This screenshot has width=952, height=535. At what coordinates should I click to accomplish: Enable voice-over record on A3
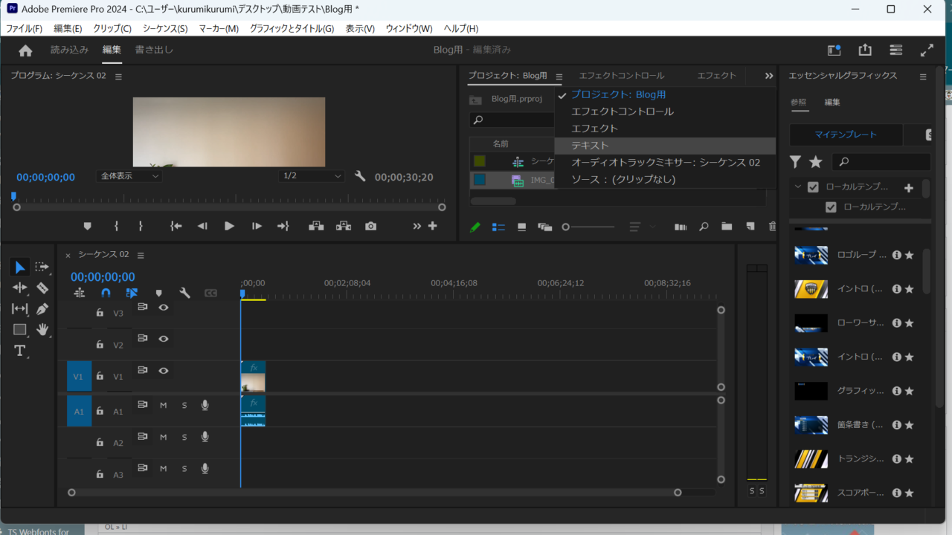pos(205,469)
